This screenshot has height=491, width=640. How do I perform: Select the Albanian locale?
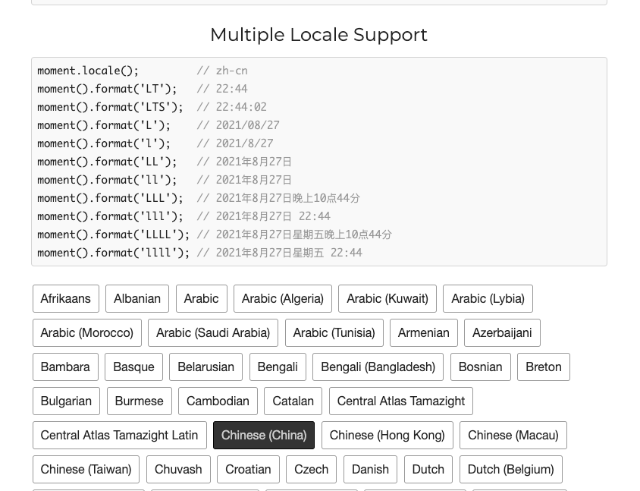pos(137,298)
